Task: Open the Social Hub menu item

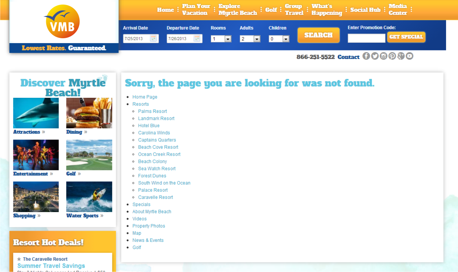Action: (x=365, y=10)
